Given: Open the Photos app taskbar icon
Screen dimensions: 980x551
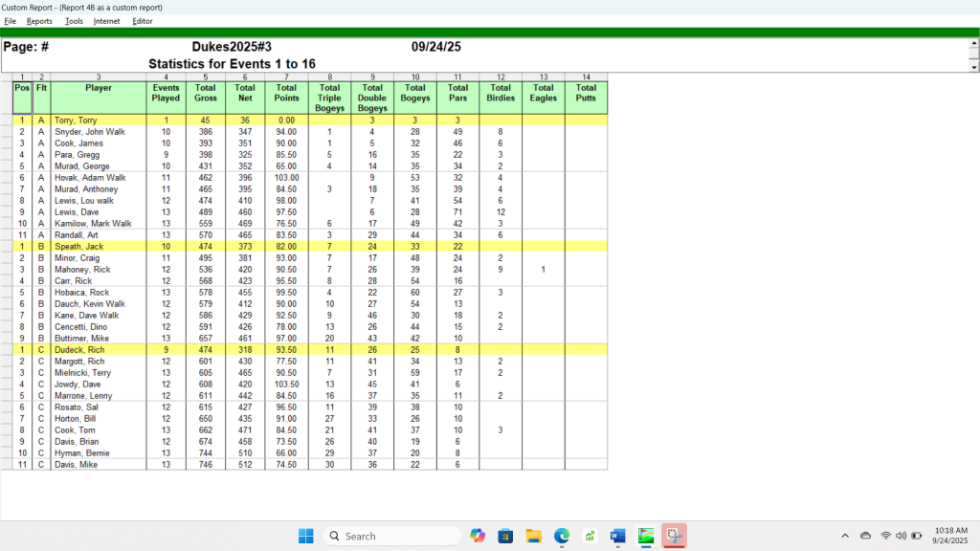Looking at the screenshot, I should pyautogui.click(x=646, y=536).
